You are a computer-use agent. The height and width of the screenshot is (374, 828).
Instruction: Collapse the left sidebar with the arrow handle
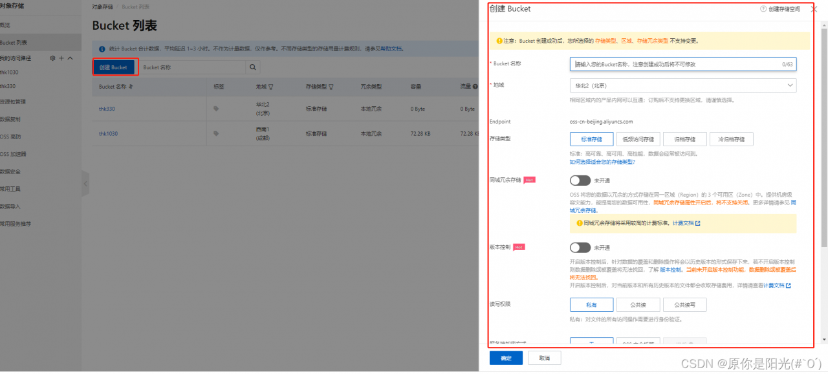pyautogui.click(x=85, y=183)
